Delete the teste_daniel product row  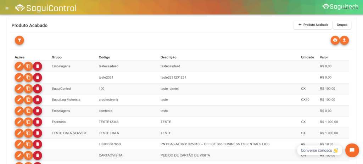pos(38,89)
